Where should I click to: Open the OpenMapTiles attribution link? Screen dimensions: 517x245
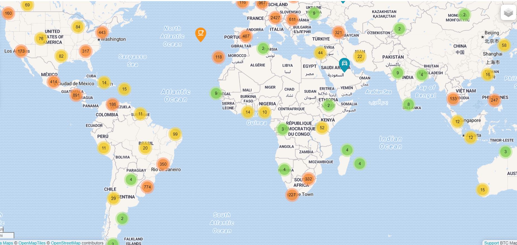click(32, 243)
